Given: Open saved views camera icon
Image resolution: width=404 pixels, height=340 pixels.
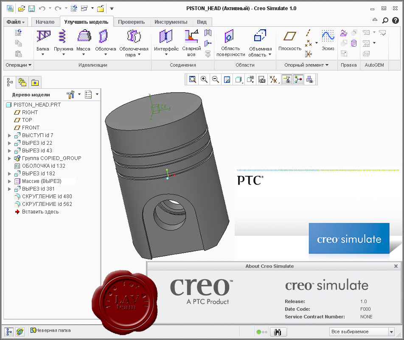Looking at the screenshot, I should point(262,79).
